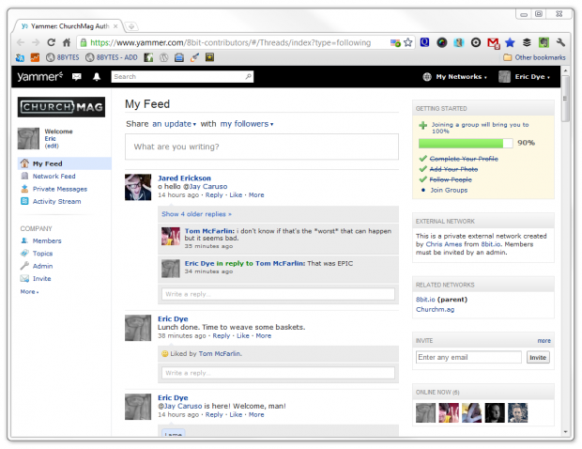Click the browser forward arrow

[36, 42]
